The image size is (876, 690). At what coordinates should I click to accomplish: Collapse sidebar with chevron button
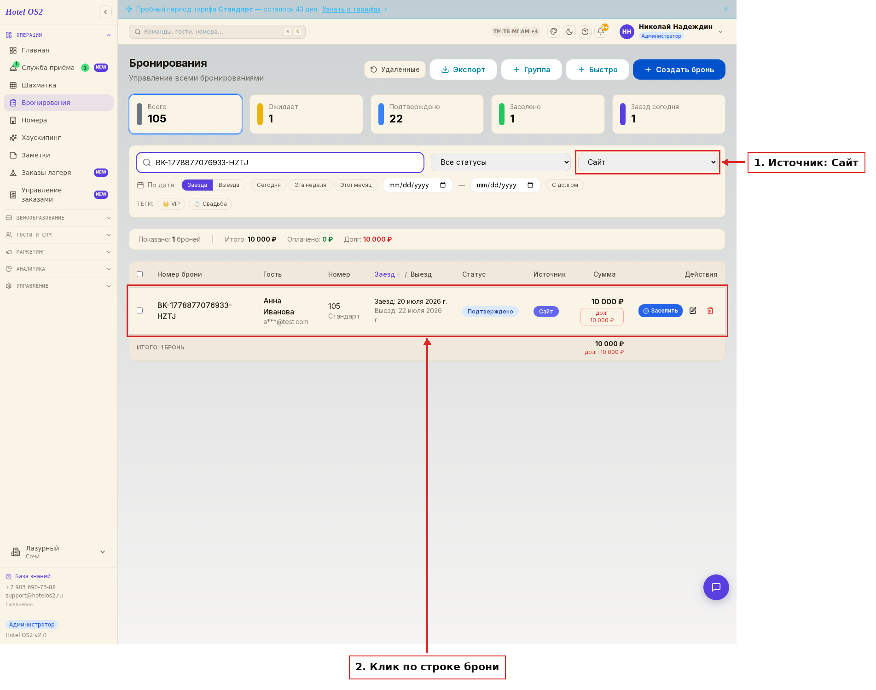coord(105,12)
